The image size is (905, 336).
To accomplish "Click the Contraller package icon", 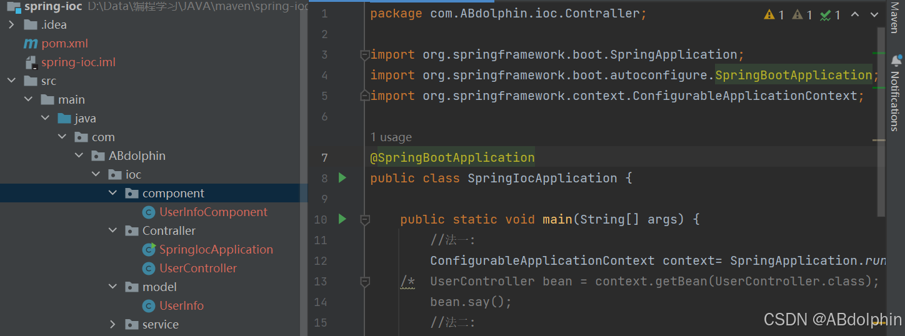I will click(132, 231).
